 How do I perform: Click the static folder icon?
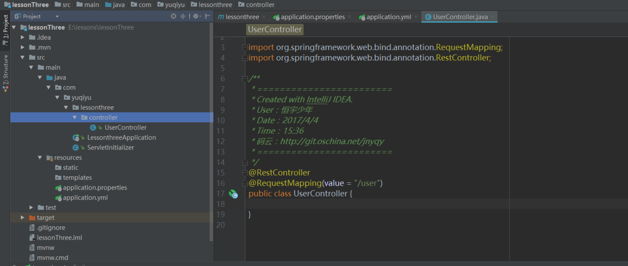[x=58, y=168]
